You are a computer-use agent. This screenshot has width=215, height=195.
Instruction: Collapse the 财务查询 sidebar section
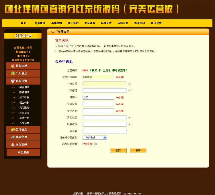[23, 81]
